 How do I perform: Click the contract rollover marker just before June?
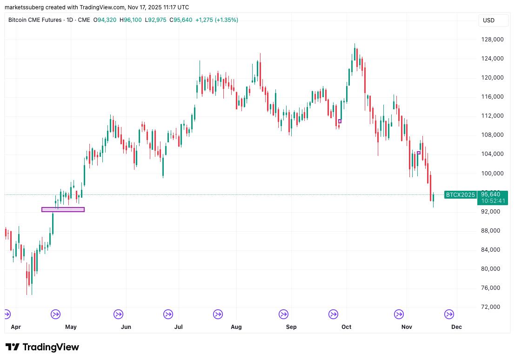118,314
